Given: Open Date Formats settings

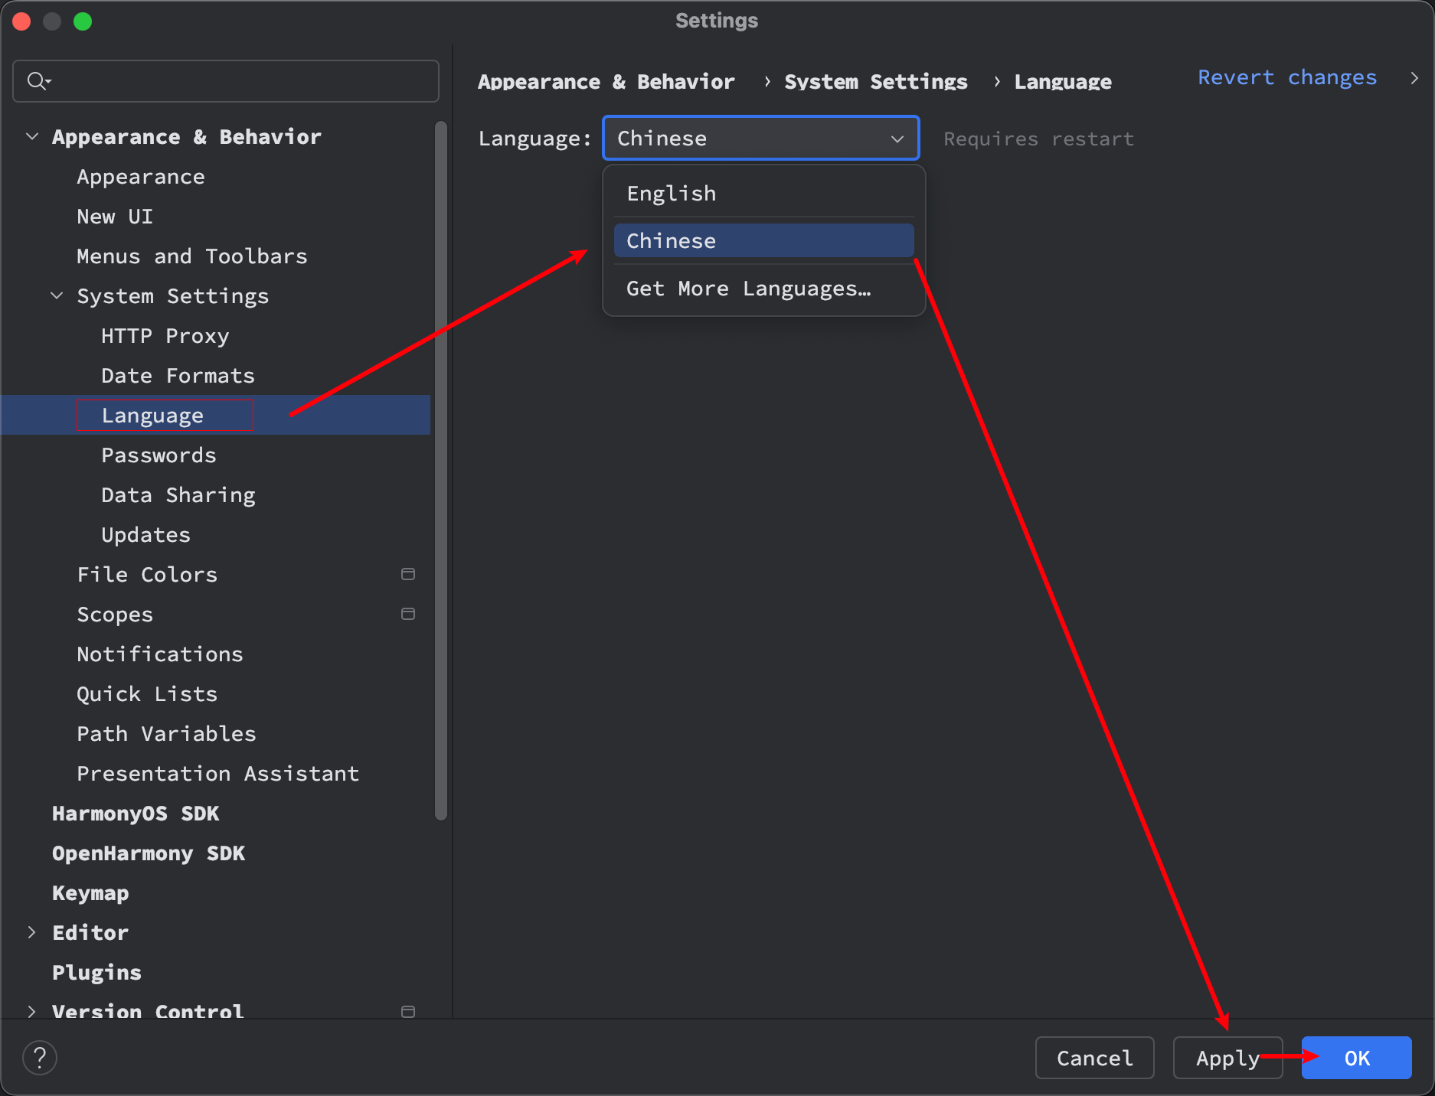Looking at the screenshot, I should [x=178, y=376].
